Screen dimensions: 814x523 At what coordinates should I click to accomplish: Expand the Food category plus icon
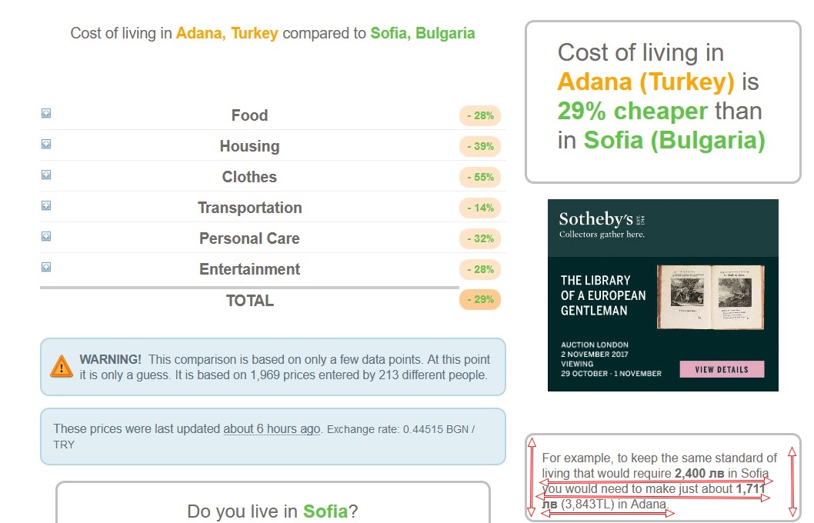[46, 114]
